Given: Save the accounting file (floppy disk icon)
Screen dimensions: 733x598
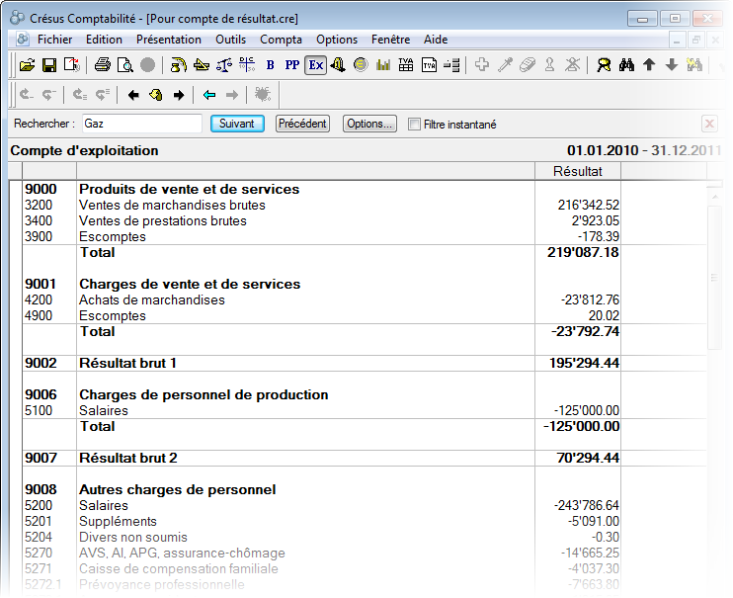Looking at the screenshot, I should click(49, 65).
